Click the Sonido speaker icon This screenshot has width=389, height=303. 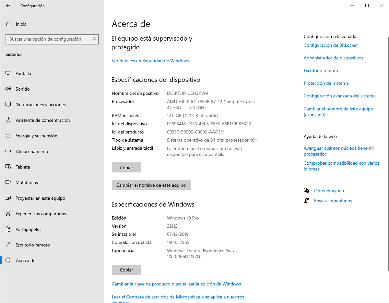coord(8,89)
